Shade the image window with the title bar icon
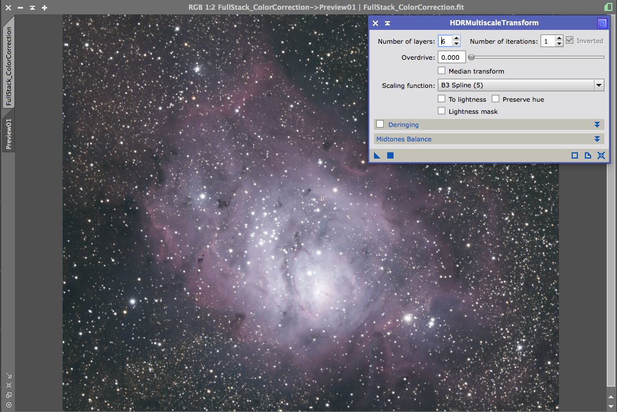 point(32,7)
